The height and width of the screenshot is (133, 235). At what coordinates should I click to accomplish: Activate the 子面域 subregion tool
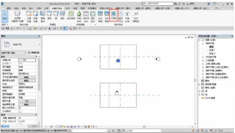pyautogui.click(x=114, y=15)
